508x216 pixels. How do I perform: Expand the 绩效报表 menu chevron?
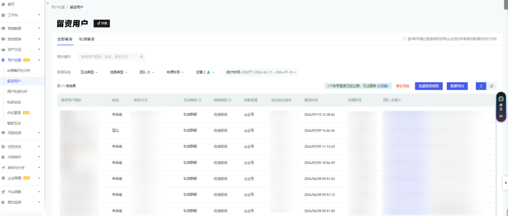pos(39,39)
